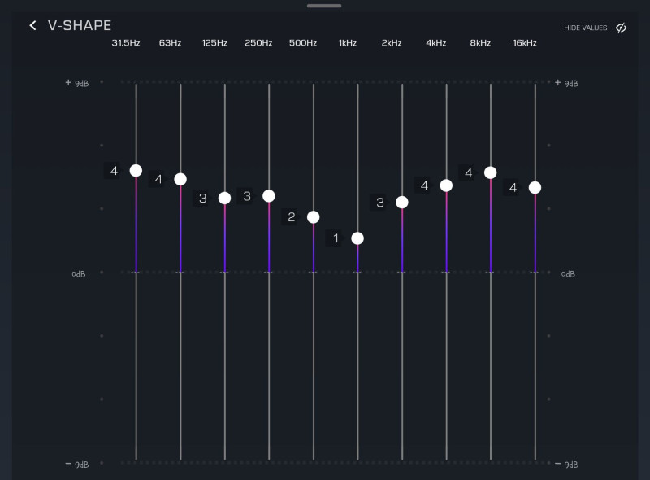Click the 8kHz slider knob
The width and height of the screenshot is (650, 480).
(x=491, y=172)
